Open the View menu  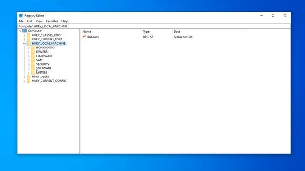point(39,21)
